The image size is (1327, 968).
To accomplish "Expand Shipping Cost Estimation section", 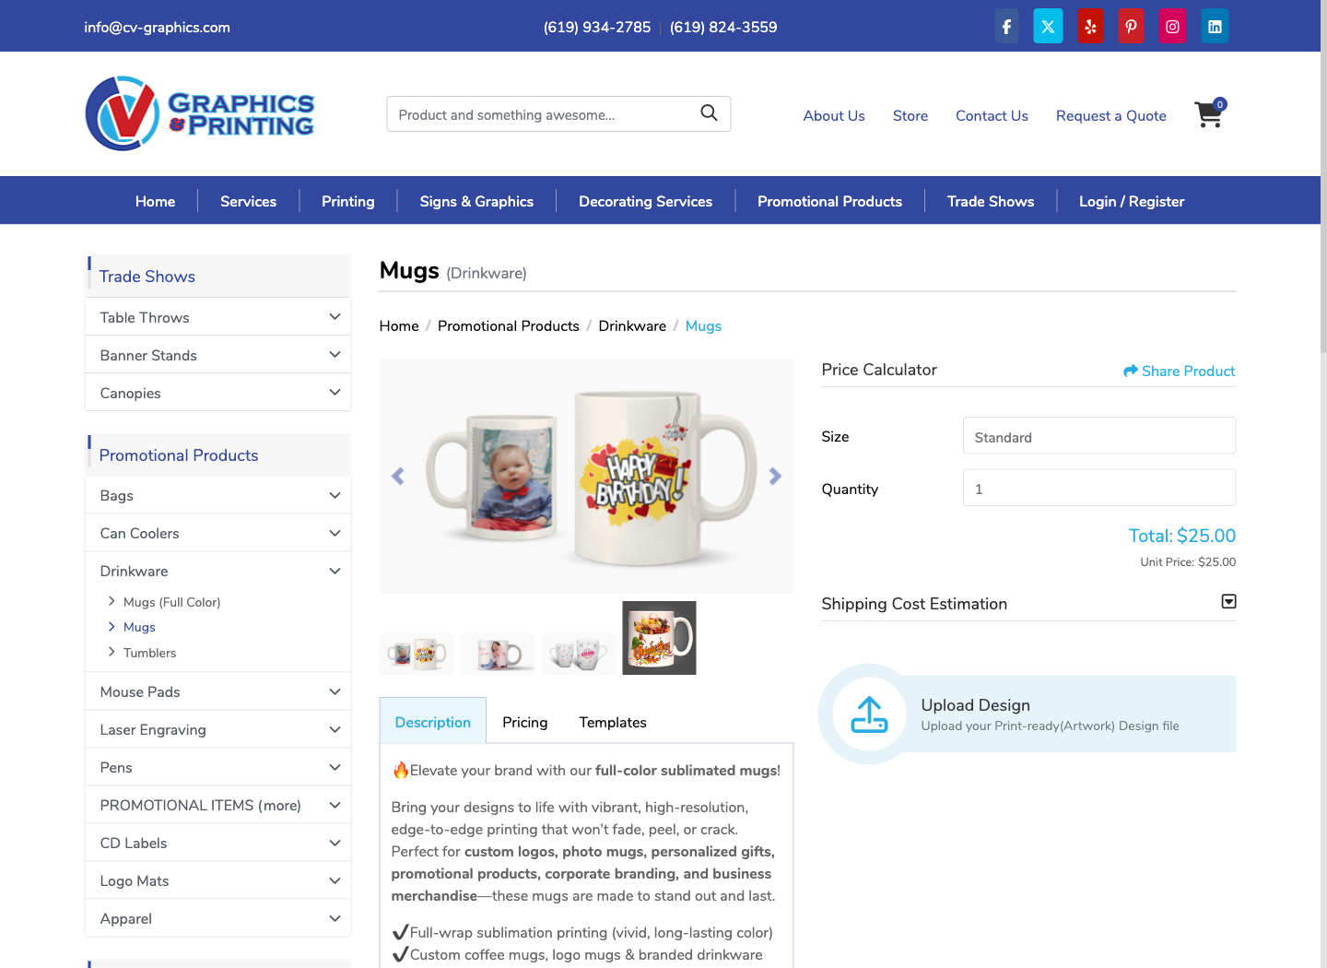I will 1228,602.
